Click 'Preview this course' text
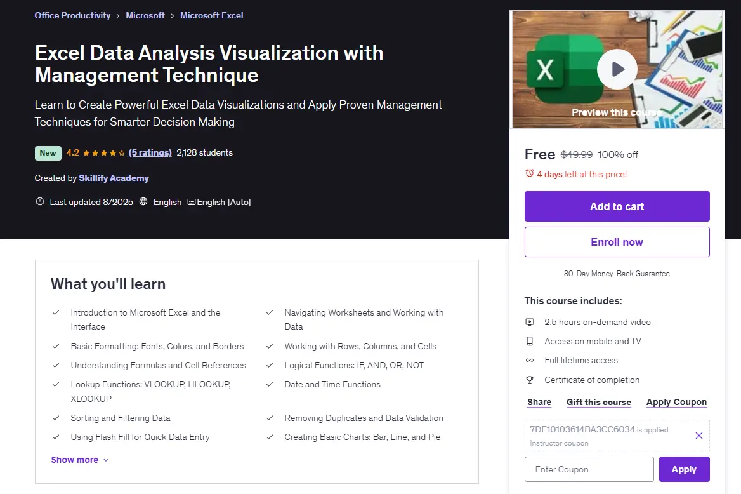The height and width of the screenshot is (494, 741). click(616, 112)
